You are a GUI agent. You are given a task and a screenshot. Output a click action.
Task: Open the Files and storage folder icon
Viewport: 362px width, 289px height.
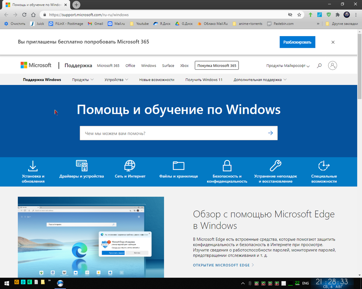pyautogui.click(x=178, y=166)
